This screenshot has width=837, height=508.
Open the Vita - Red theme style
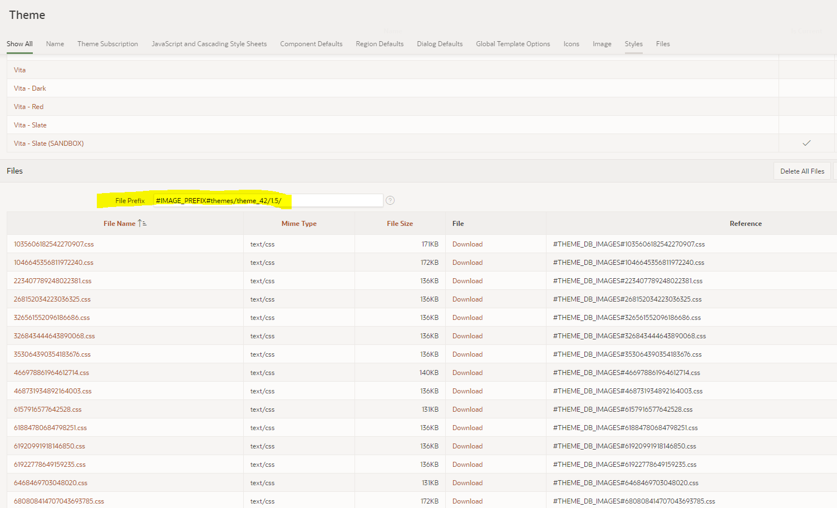(28, 107)
